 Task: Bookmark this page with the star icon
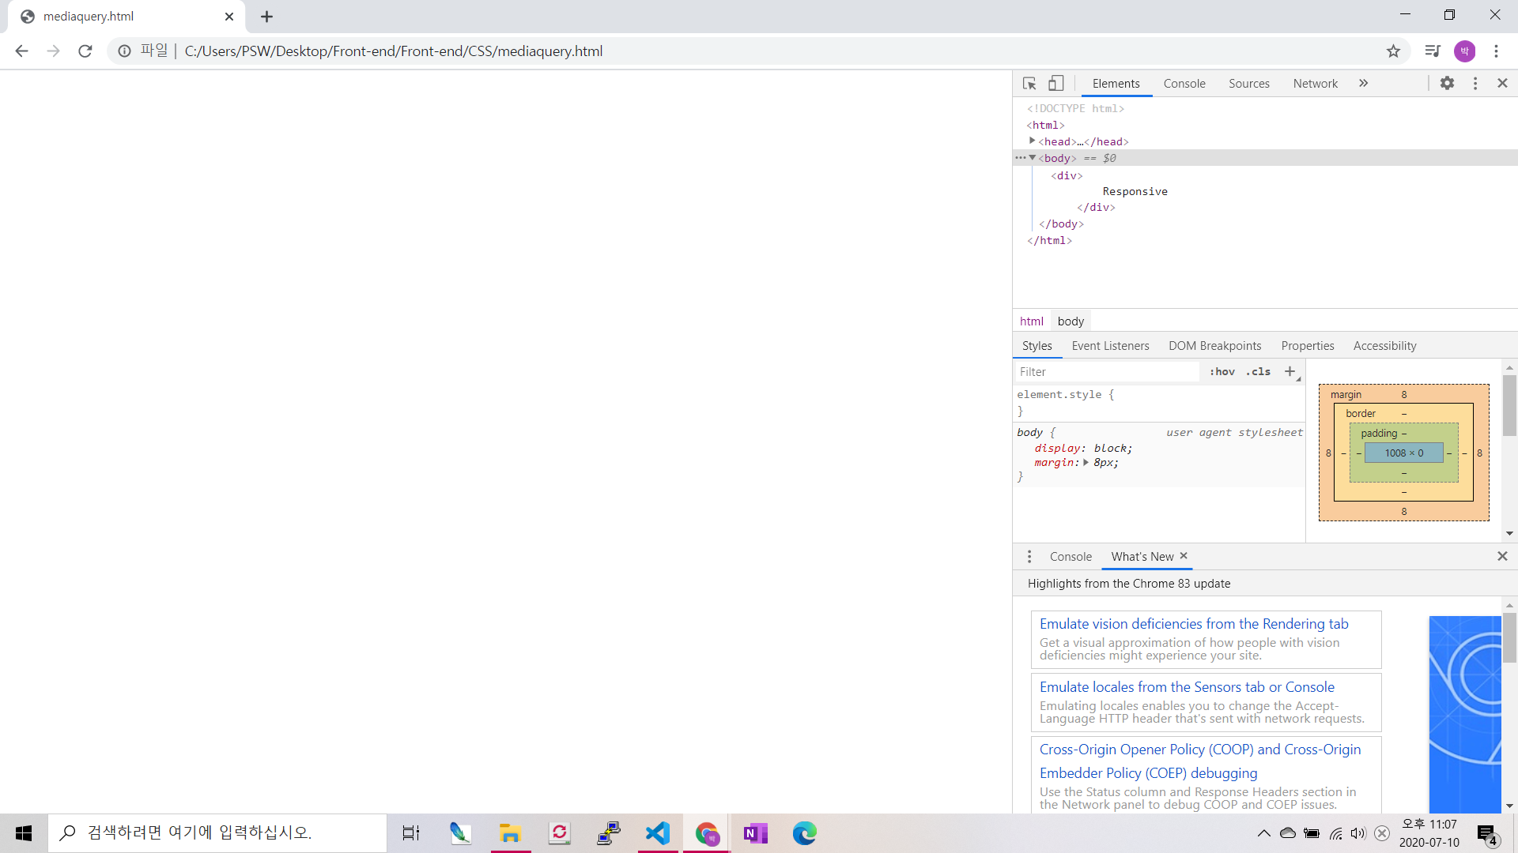tap(1393, 51)
